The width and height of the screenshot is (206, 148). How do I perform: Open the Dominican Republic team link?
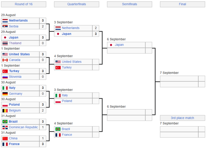pos(23,127)
